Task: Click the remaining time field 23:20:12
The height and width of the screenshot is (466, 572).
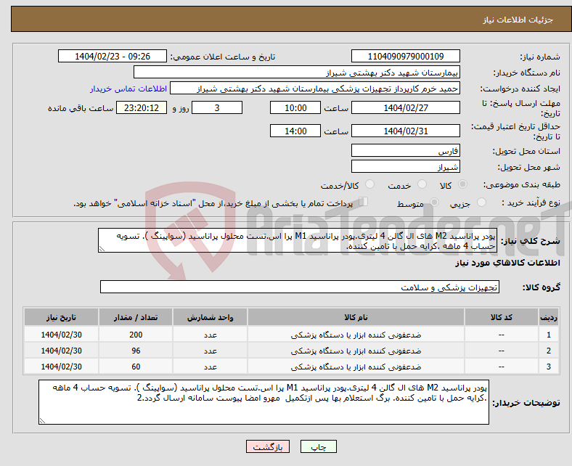Action: point(142,107)
